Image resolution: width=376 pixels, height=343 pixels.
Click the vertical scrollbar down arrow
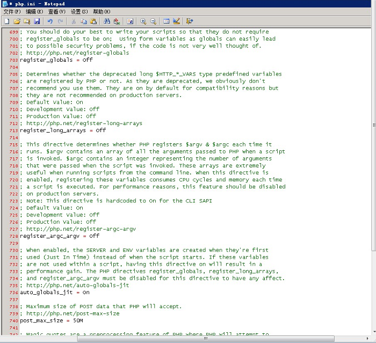(x=374, y=332)
